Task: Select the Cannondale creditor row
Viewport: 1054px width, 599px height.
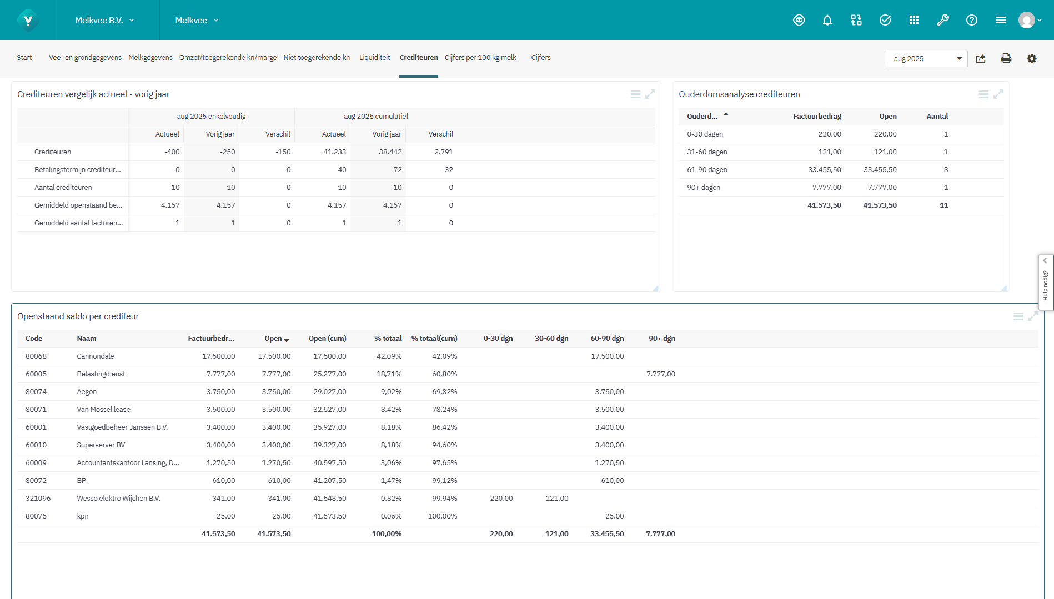Action: [x=96, y=356]
